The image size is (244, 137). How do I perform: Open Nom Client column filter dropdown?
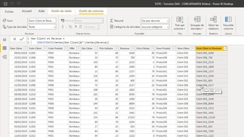193,48
